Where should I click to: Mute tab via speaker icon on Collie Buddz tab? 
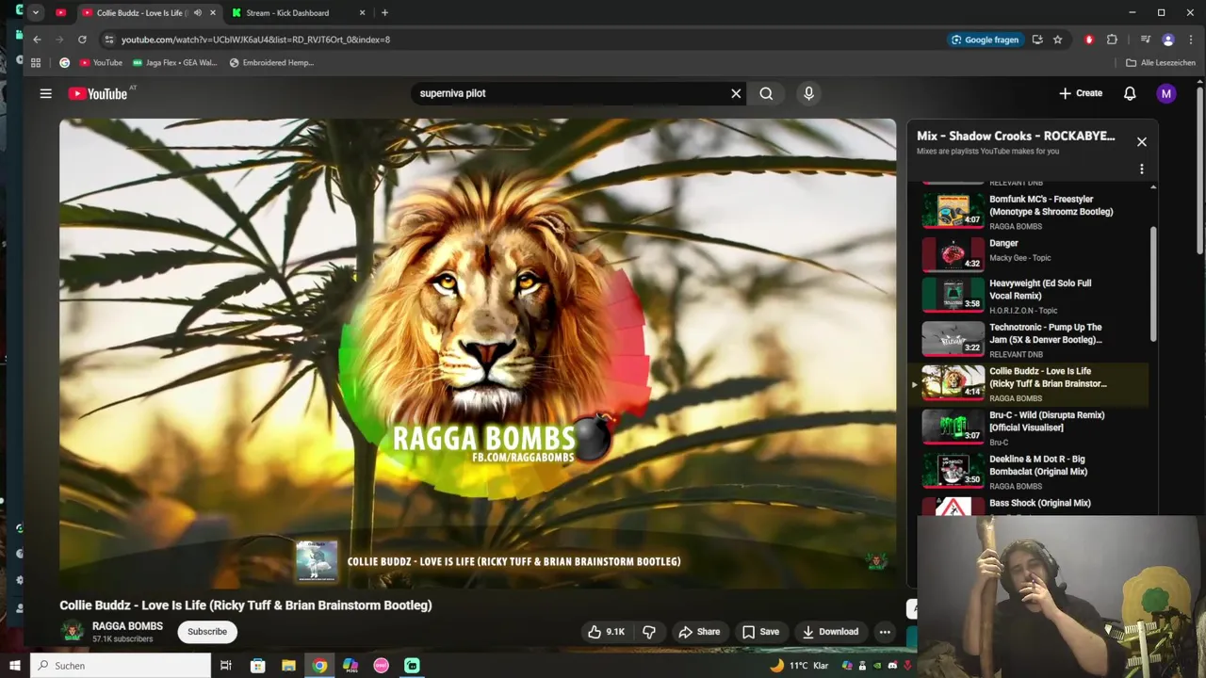(197, 13)
